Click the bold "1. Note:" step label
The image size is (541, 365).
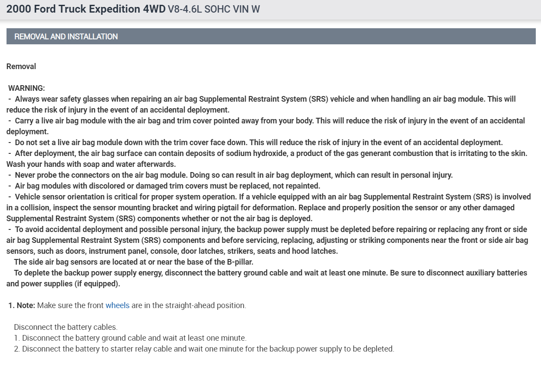point(22,305)
